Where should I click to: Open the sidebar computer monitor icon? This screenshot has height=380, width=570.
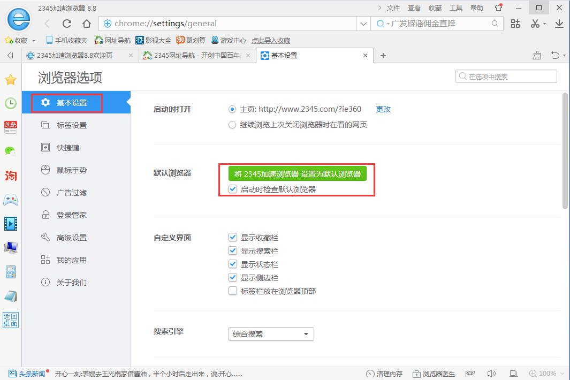tap(11, 248)
